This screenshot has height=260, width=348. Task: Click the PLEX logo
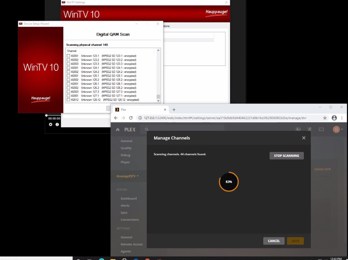(130, 130)
